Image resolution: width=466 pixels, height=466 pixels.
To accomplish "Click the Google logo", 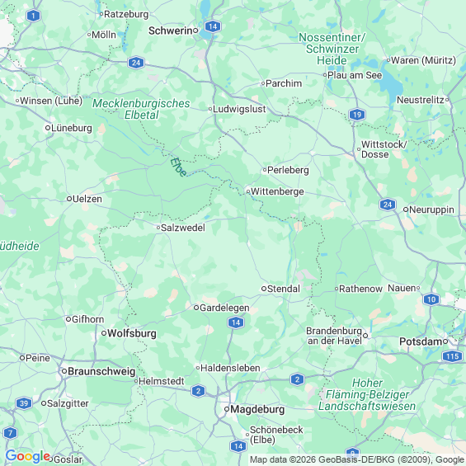I will coord(28,456).
